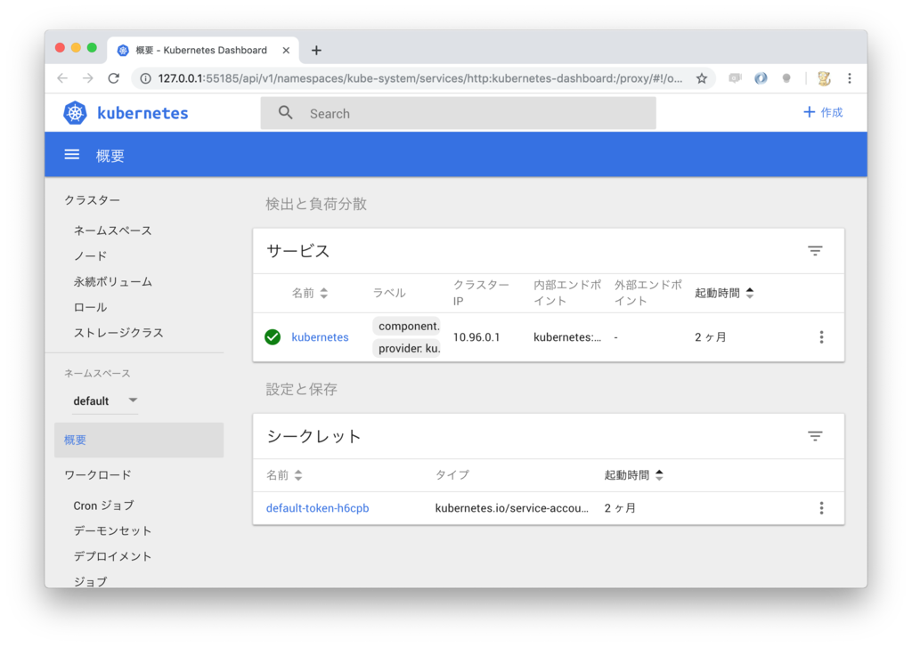Open ノード in sidebar
The height and width of the screenshot is (647, 912).
click(90, 256)
